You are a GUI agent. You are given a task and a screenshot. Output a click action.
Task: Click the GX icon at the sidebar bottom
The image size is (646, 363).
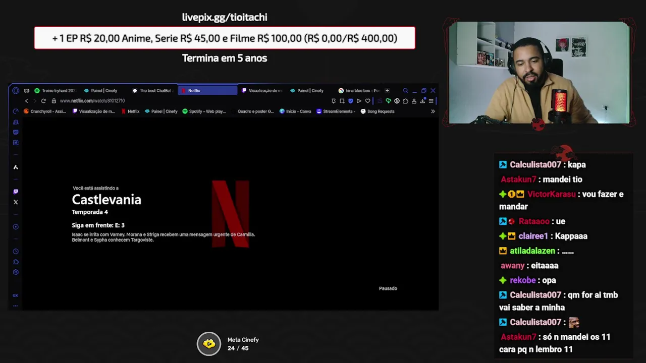pyautogui.click(x=16, y=295)
